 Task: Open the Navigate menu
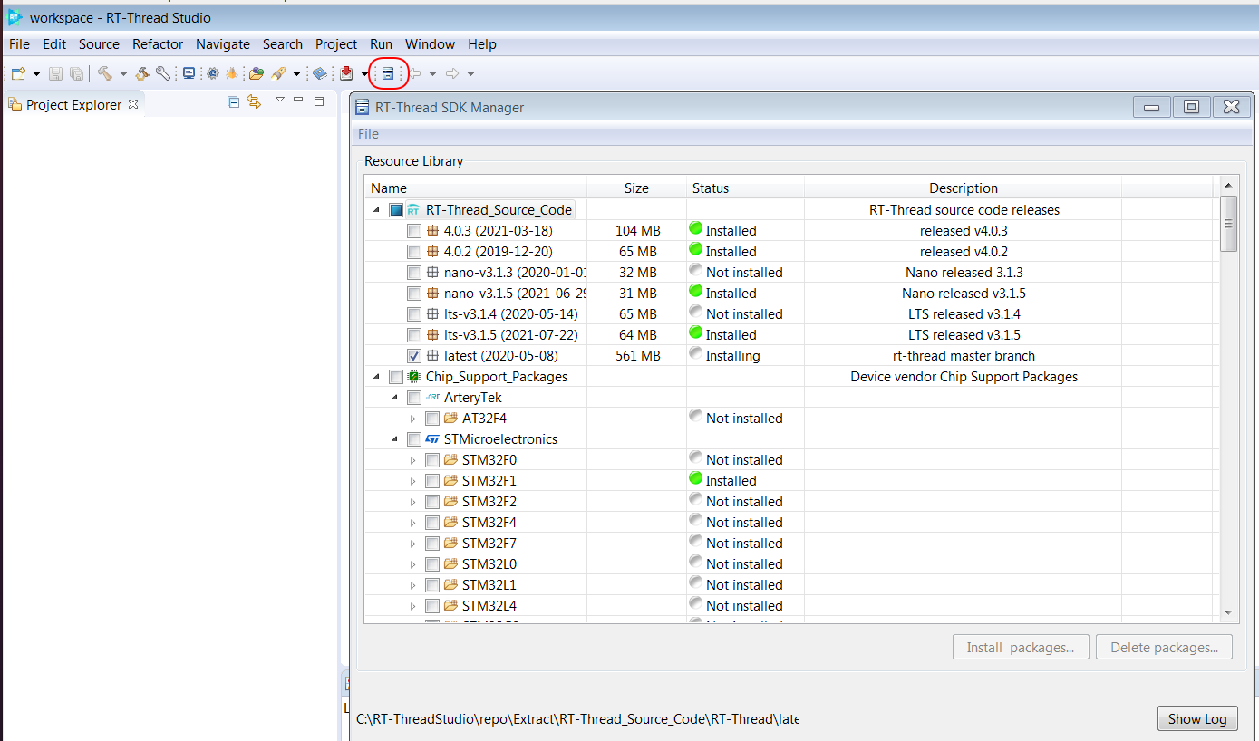tap(223, 44)
